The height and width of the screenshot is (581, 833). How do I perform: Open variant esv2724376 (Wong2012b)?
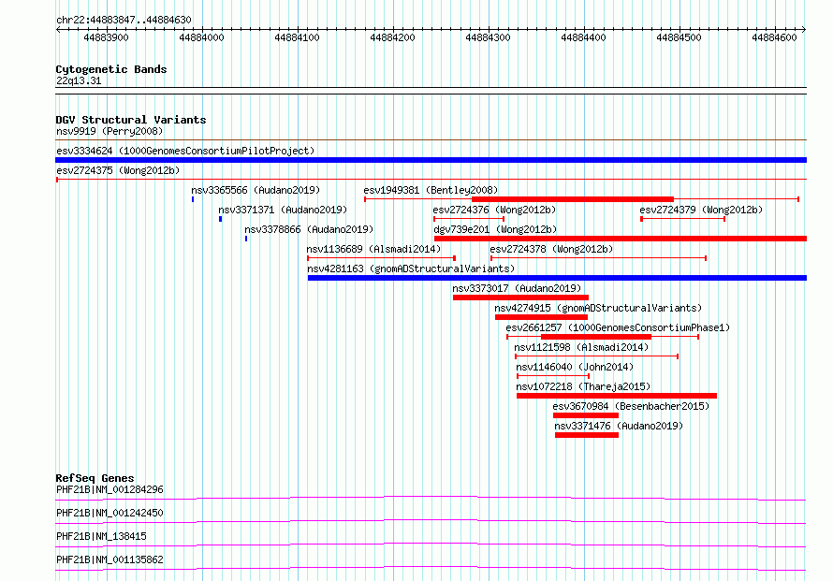(494, 210)
